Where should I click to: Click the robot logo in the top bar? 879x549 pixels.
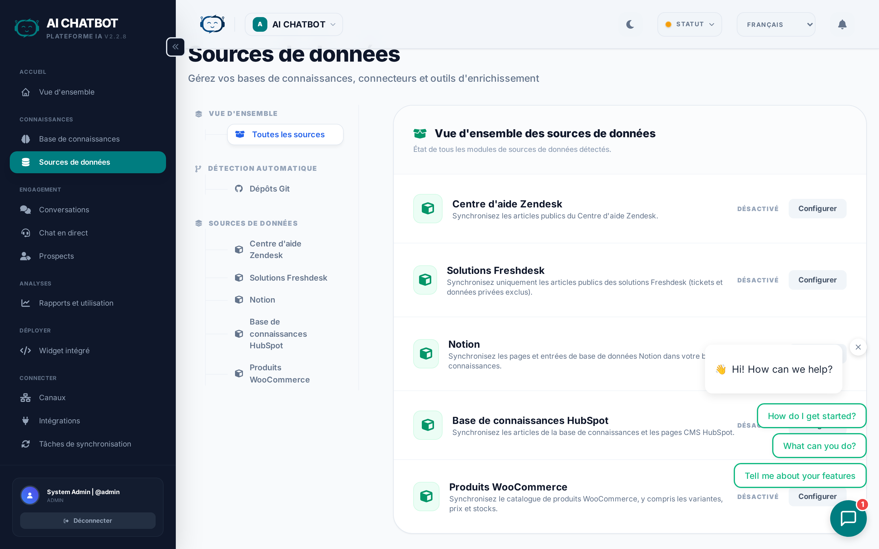212,24
